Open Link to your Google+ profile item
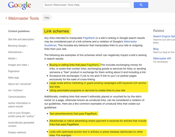The width and height of the screenshot is (175, 137). [x=21, y=115]
